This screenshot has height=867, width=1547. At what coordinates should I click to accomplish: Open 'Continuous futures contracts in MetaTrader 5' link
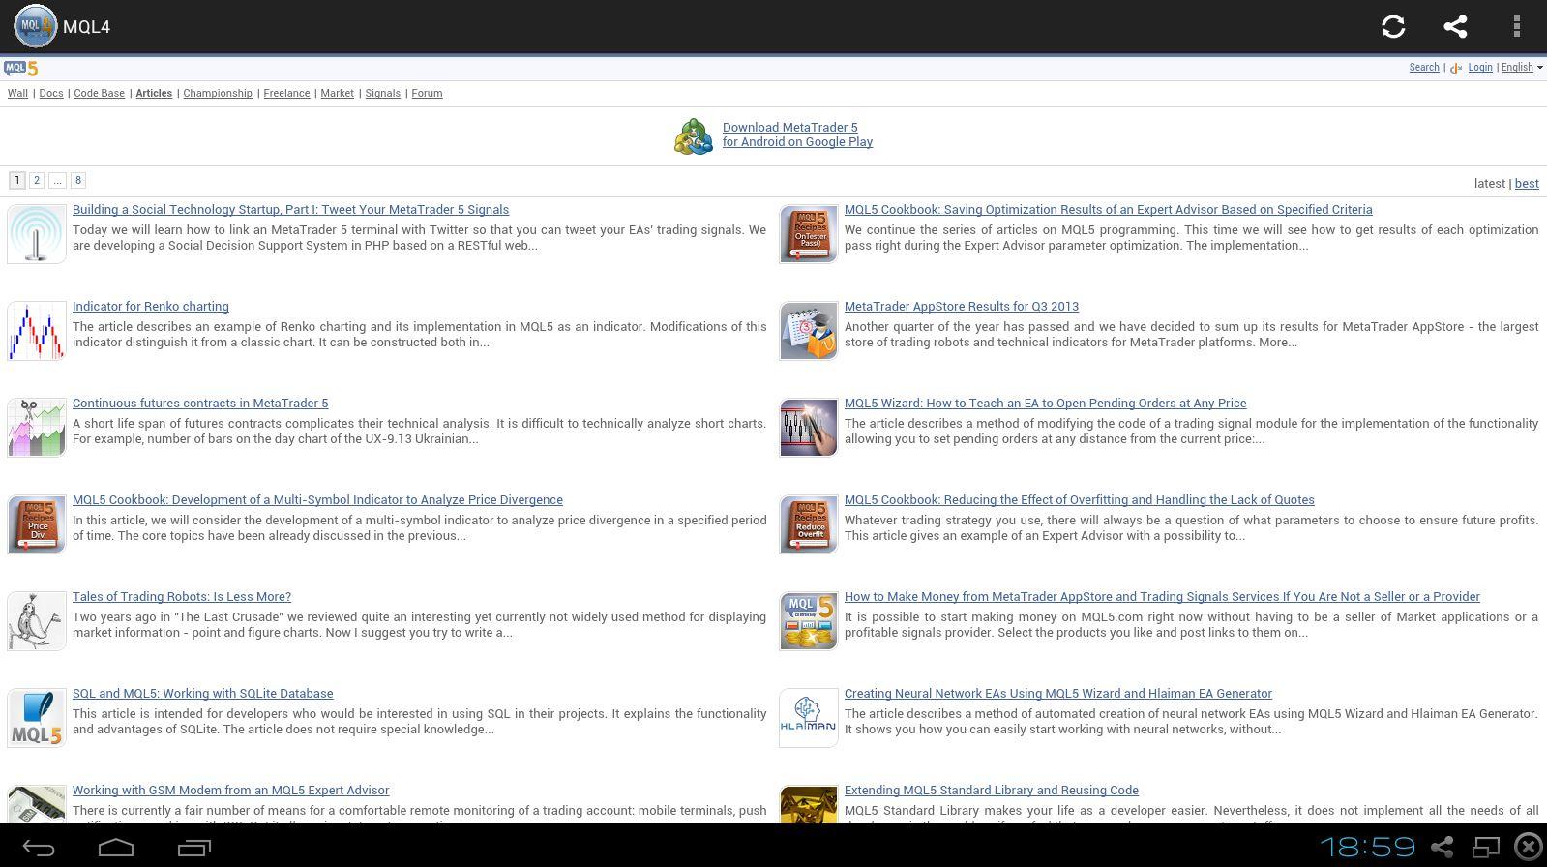200,403
